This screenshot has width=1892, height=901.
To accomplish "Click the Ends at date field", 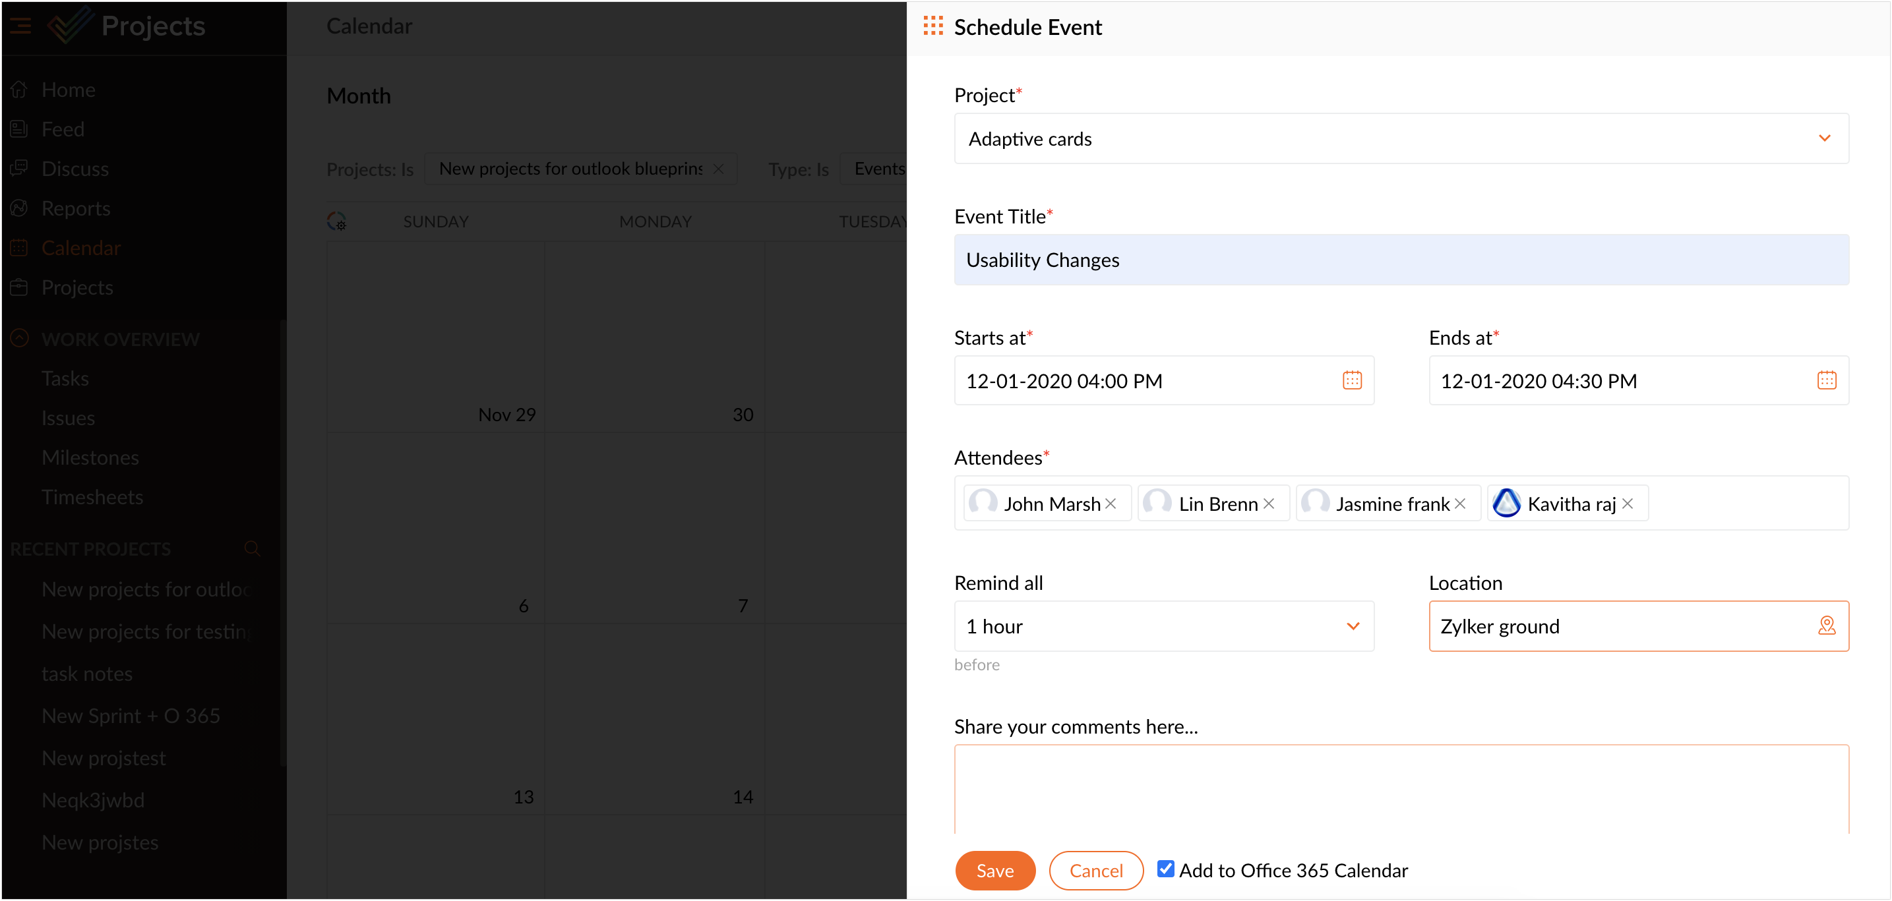I will (1638, 381).
